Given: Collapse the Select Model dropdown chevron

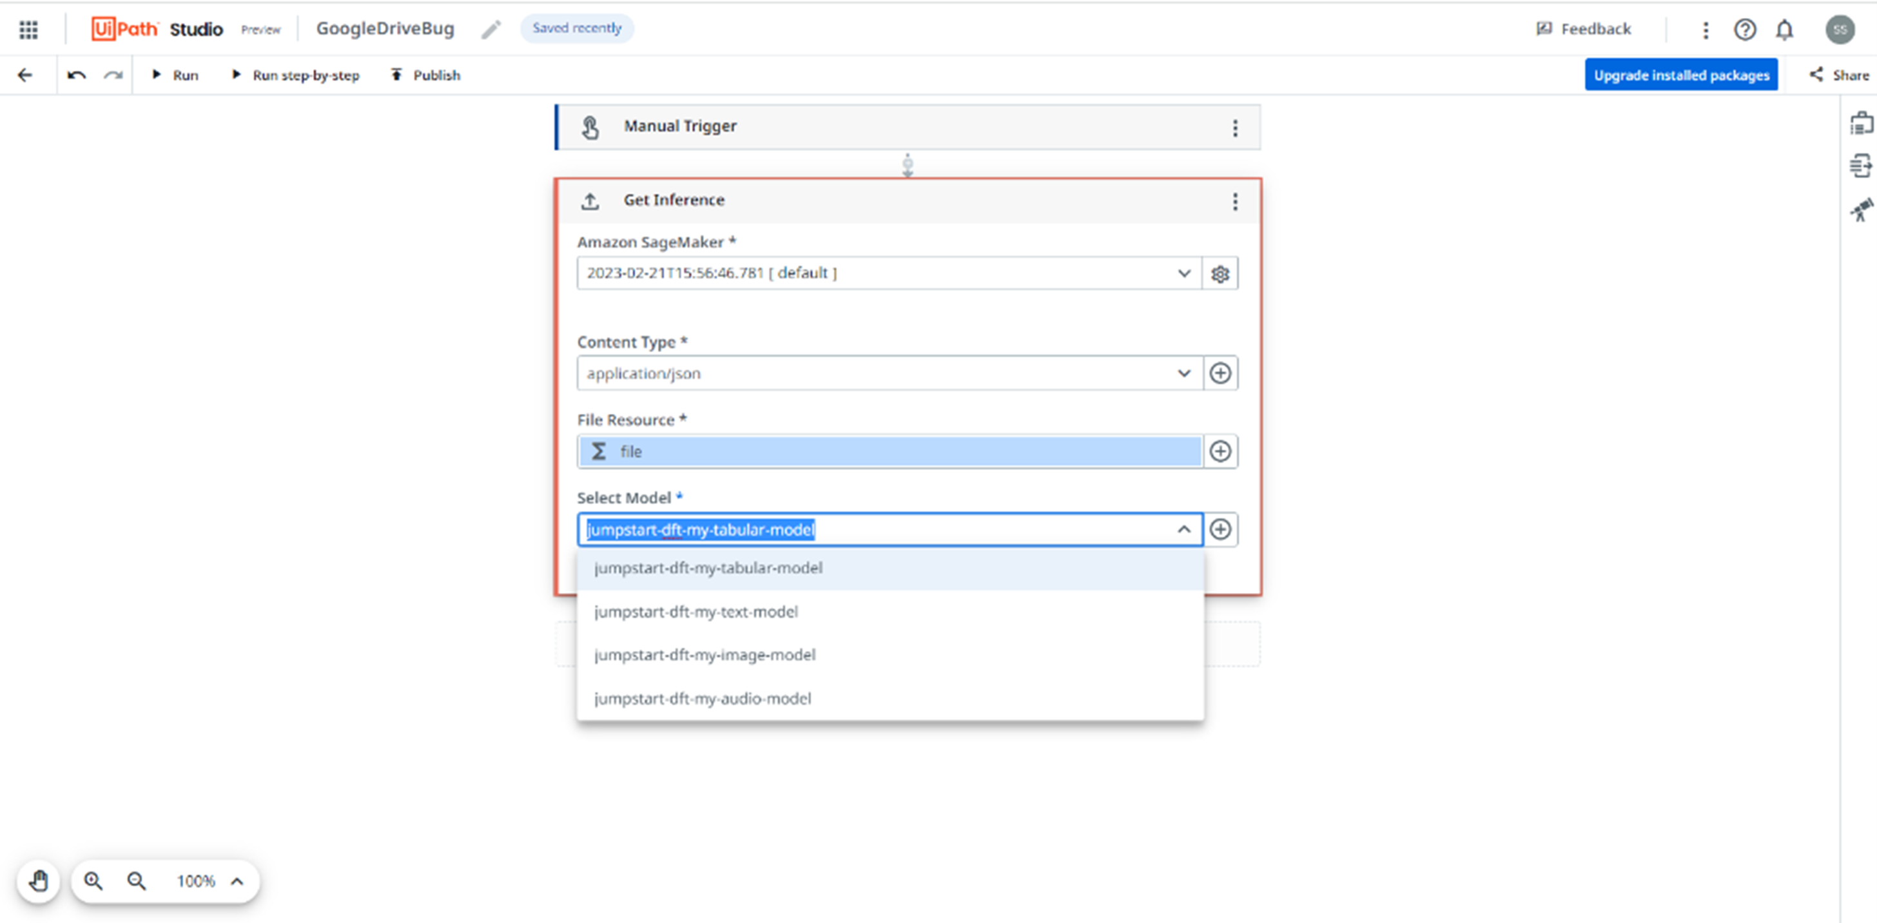Looking at the screenshot, I should point(1184,530).
